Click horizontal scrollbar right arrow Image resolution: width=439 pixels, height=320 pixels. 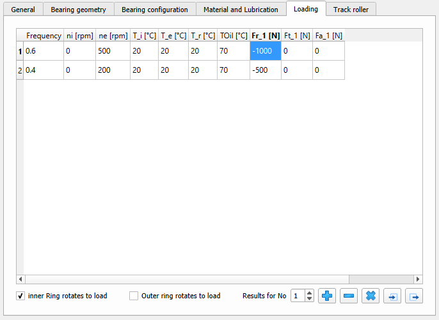[x=418, y=279]
